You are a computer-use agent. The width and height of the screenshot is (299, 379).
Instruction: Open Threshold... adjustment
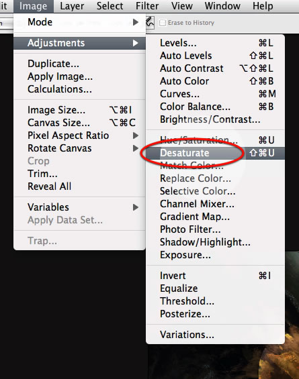tap(215, 301)
